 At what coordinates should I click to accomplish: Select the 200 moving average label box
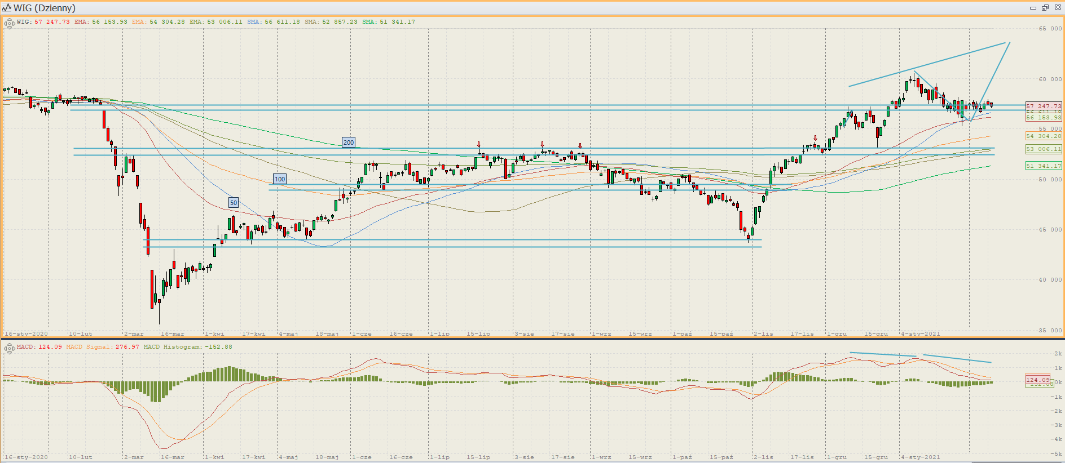(349, 143)
